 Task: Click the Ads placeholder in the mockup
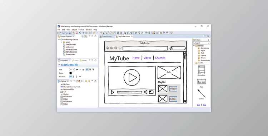pos(169,72)
